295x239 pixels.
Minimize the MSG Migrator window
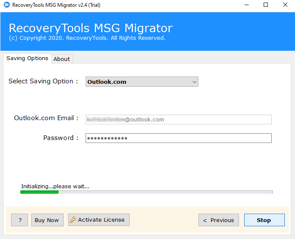tap(247, 5)
